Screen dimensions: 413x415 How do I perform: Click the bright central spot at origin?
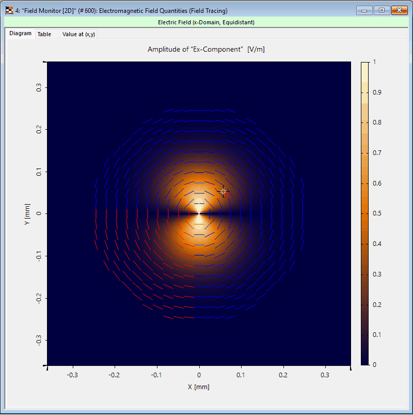pyautogui.click(x=199, y=212)
